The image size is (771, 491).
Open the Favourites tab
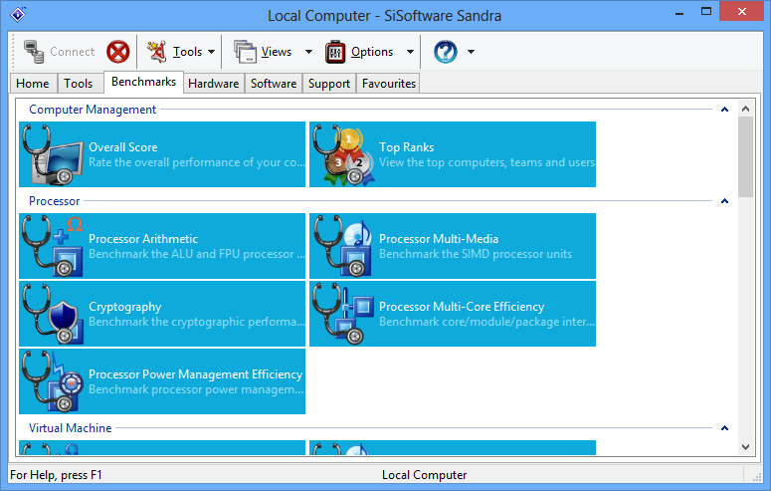coord(388,84)
